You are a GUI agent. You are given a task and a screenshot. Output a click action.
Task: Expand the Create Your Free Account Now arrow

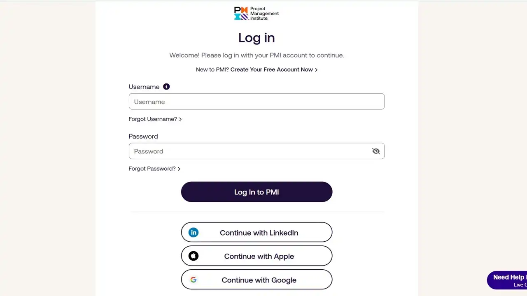coord(316,69)
